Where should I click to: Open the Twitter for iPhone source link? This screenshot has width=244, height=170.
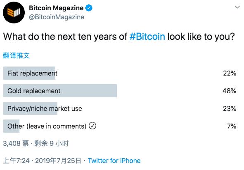[x=114, y=161]
